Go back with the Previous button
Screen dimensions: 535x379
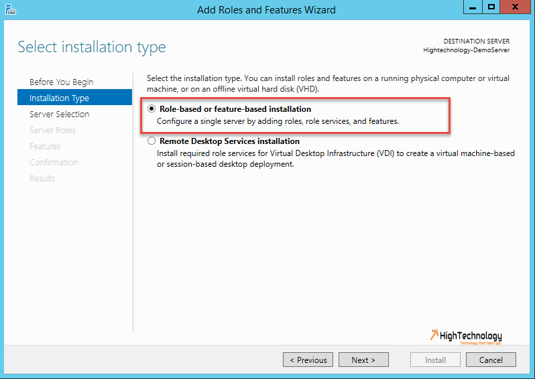[308, 360]
